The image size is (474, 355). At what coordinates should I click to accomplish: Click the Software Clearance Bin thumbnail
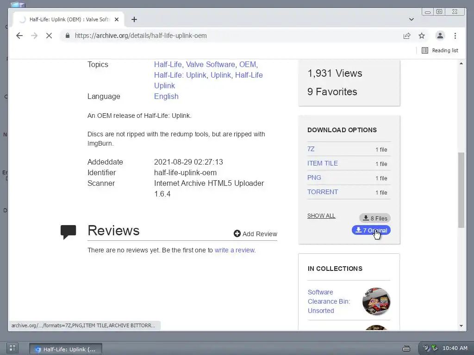pos(376,301)
